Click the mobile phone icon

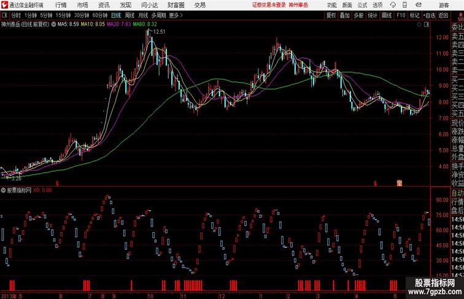404,5
